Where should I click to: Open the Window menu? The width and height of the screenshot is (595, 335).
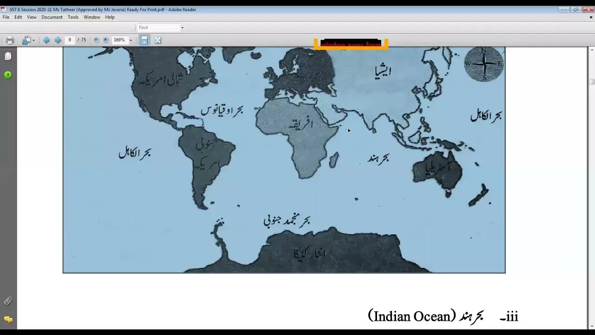pyautogui.click(x=92, y=17)
